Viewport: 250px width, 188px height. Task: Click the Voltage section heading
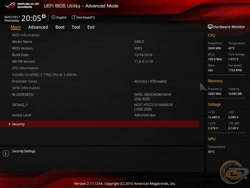(214, 105)
